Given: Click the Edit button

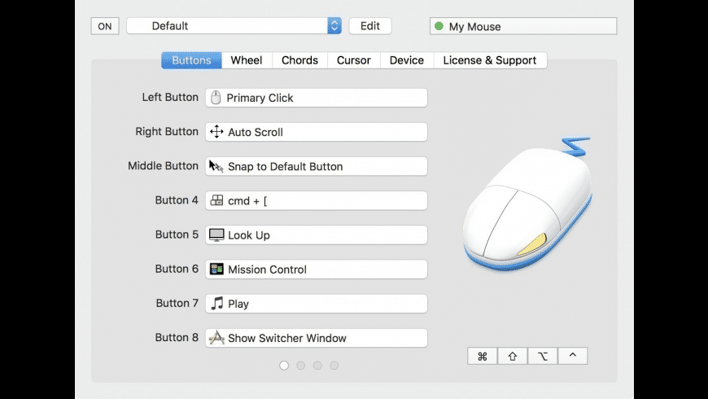Looking at the screenshot, I should pos(370,26).
